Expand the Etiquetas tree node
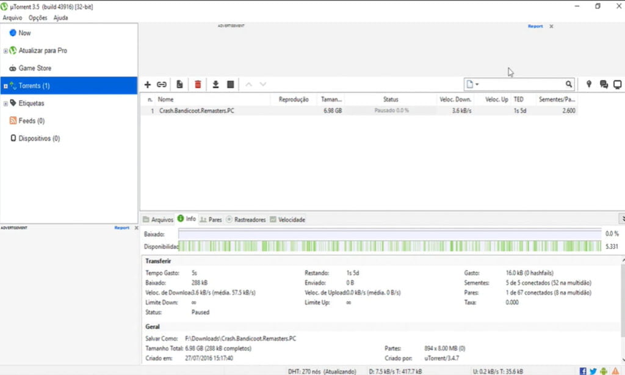Image resolution: width=625 pixels, height=375 pixels. 5,104
